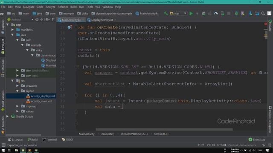Expand the mipmap folder
Image resolution: width=273 pixels, height=153 pixels.
tap(17, 106)
